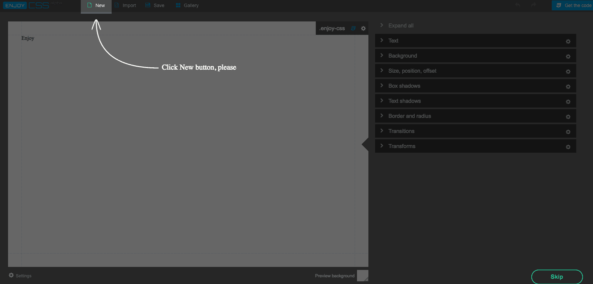593x284 pixels.
Task: Click gear icon in Size, position, offset row
Action: (x=568, y=72)
